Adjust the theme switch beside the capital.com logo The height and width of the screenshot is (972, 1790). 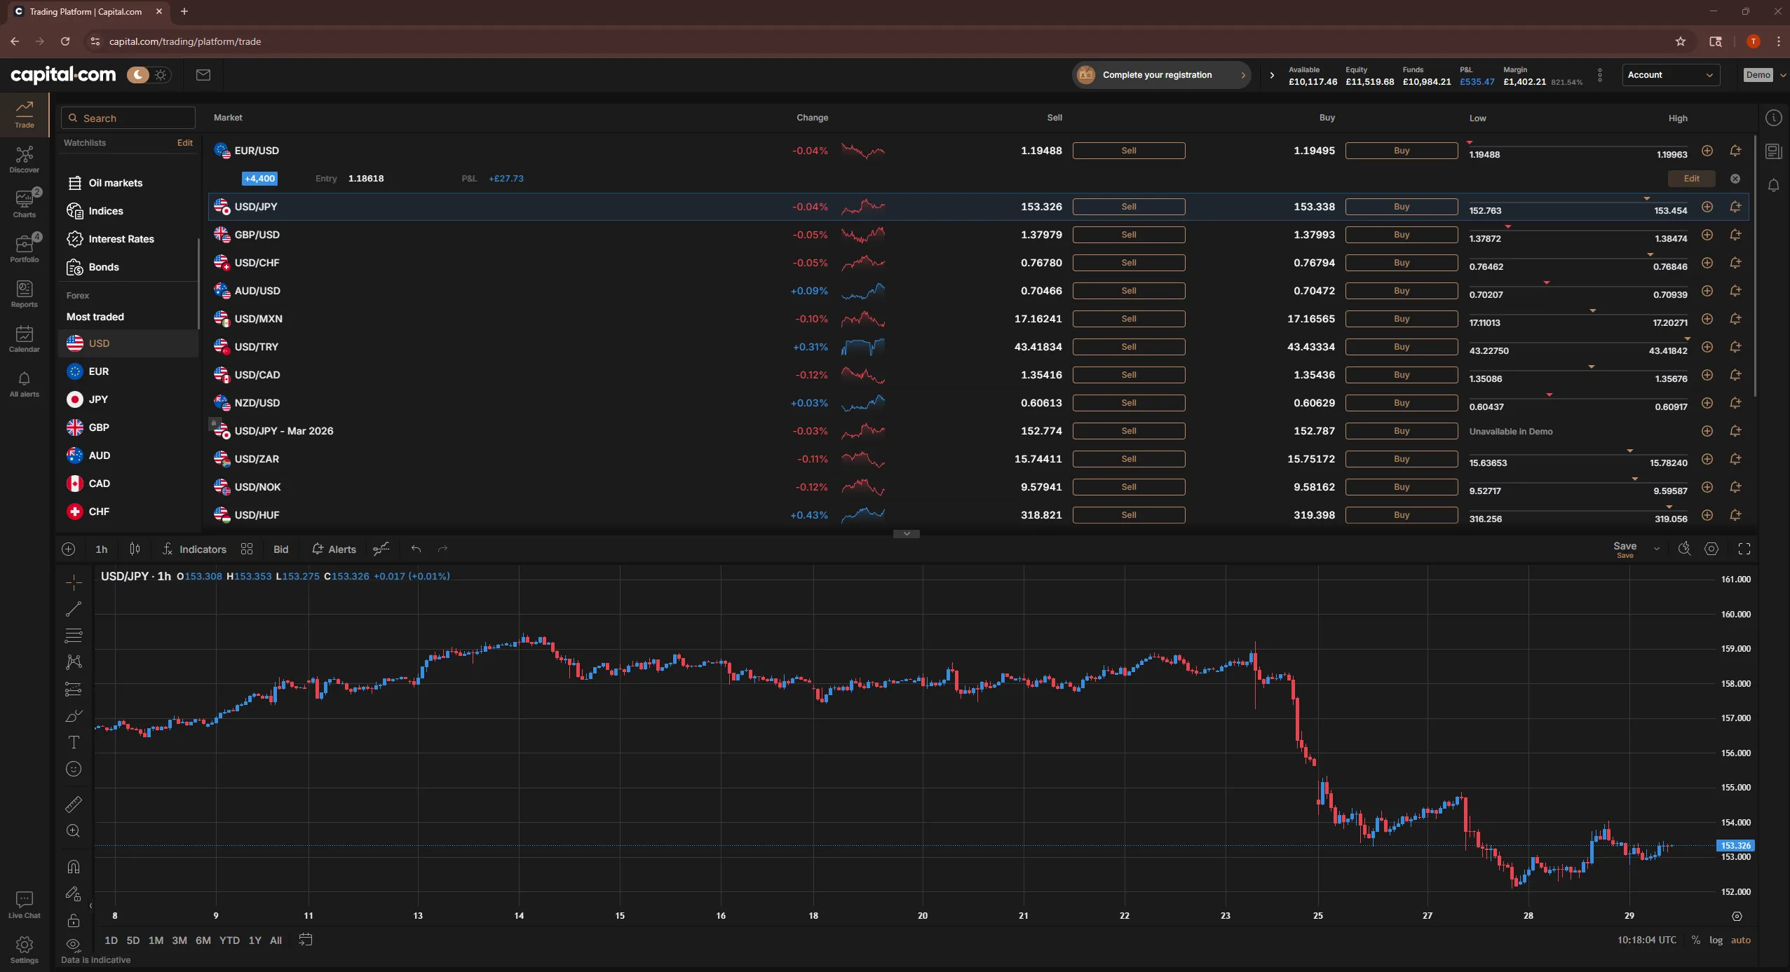pos(149,74)
